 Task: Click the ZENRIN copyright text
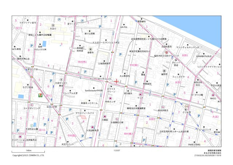(x=28, y=155)
